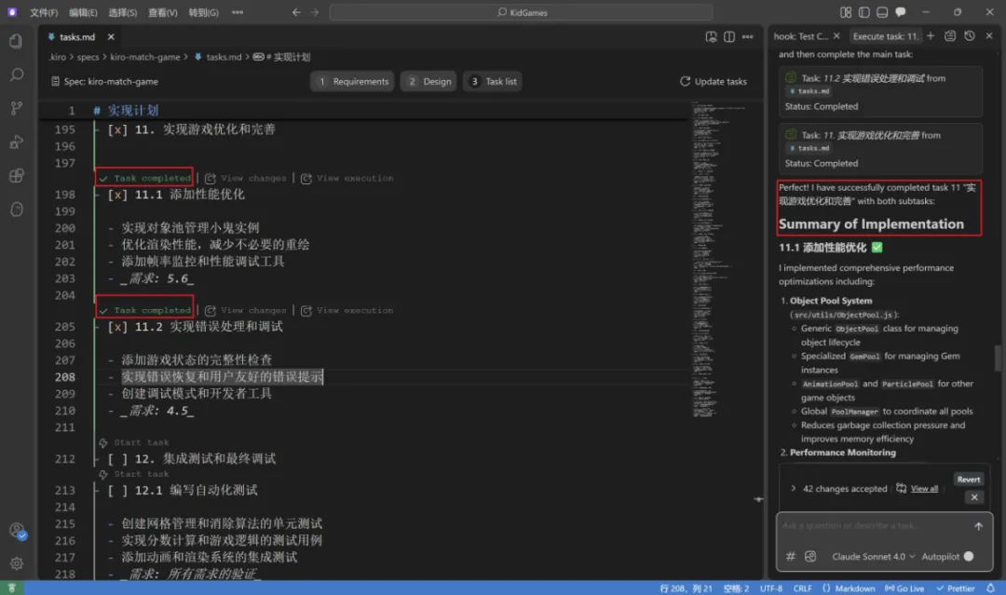This screenshot has height=595, width=1006.
Task: Open the Manage settings gear icon
Action: 16,563
